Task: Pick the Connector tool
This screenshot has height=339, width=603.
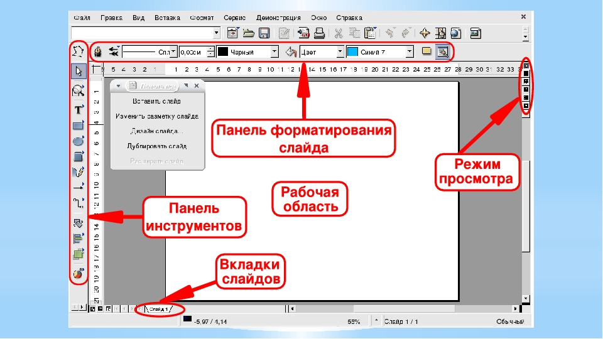Action: point(79,203)
